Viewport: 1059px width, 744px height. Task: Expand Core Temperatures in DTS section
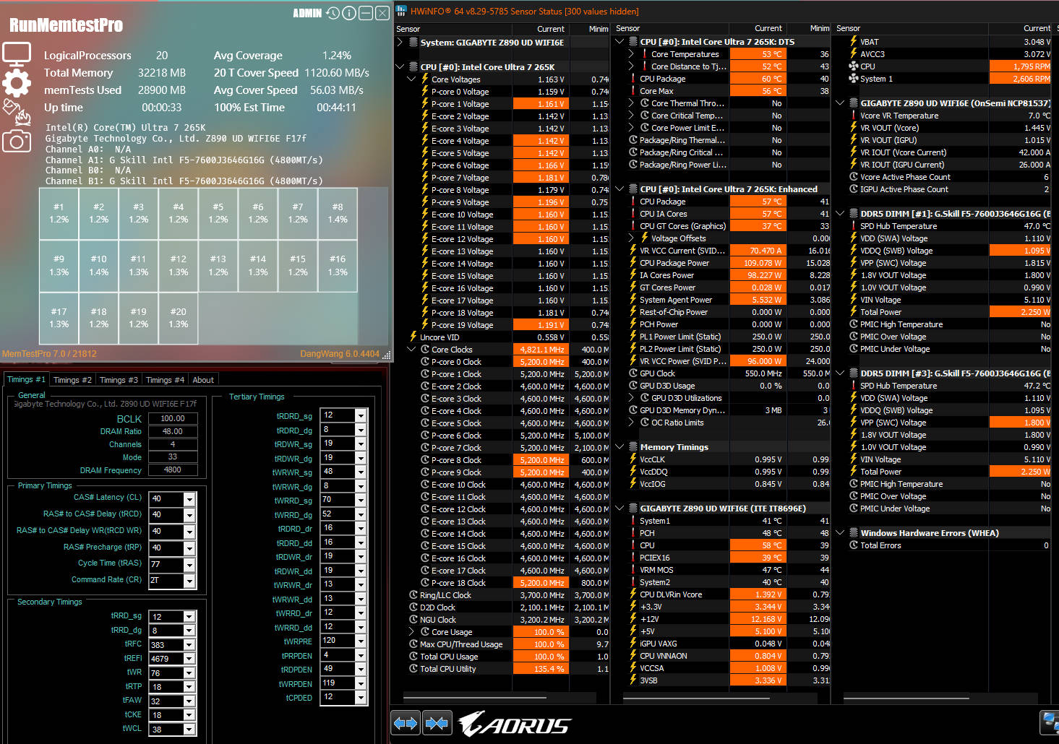click(631, 54)
